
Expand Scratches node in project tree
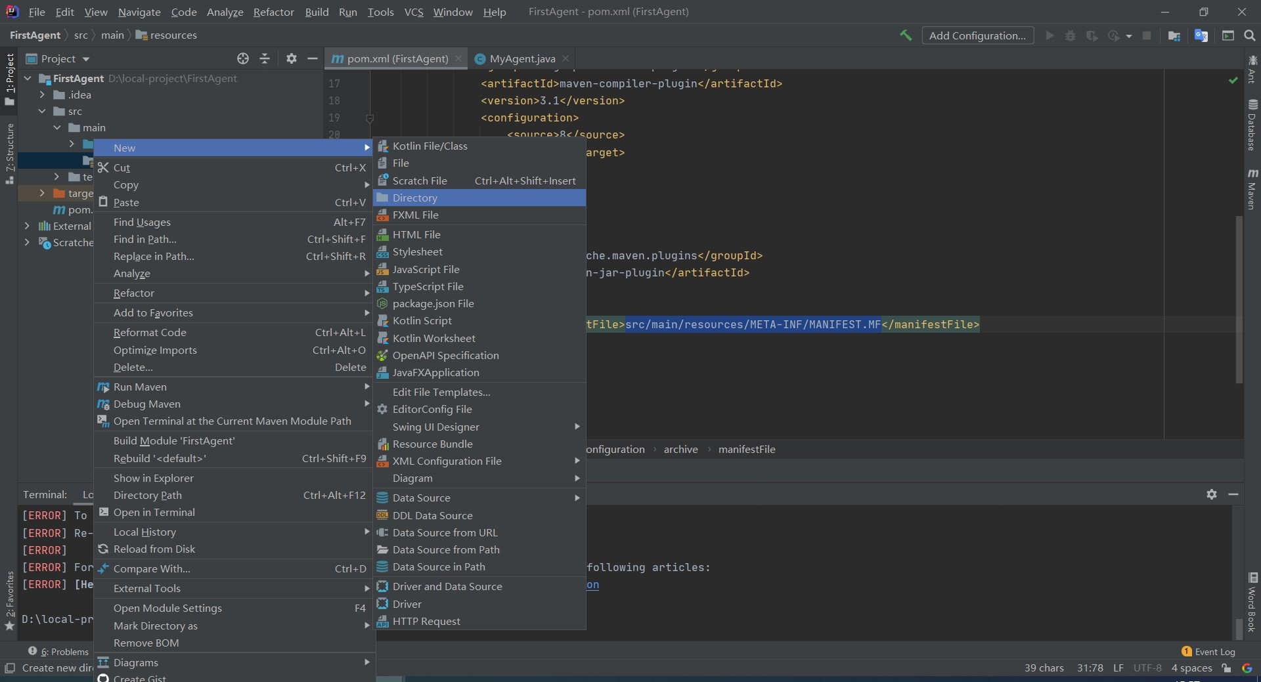(x=27, y=242)
